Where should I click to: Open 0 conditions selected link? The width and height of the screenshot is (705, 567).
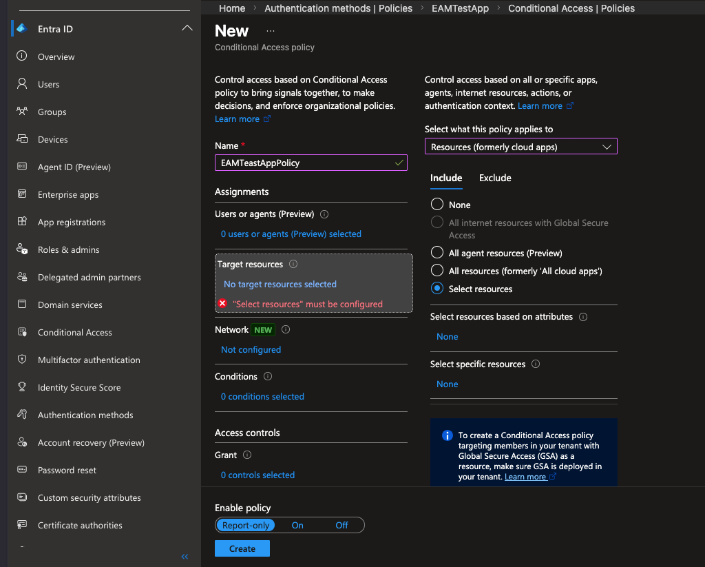point(262,396)
